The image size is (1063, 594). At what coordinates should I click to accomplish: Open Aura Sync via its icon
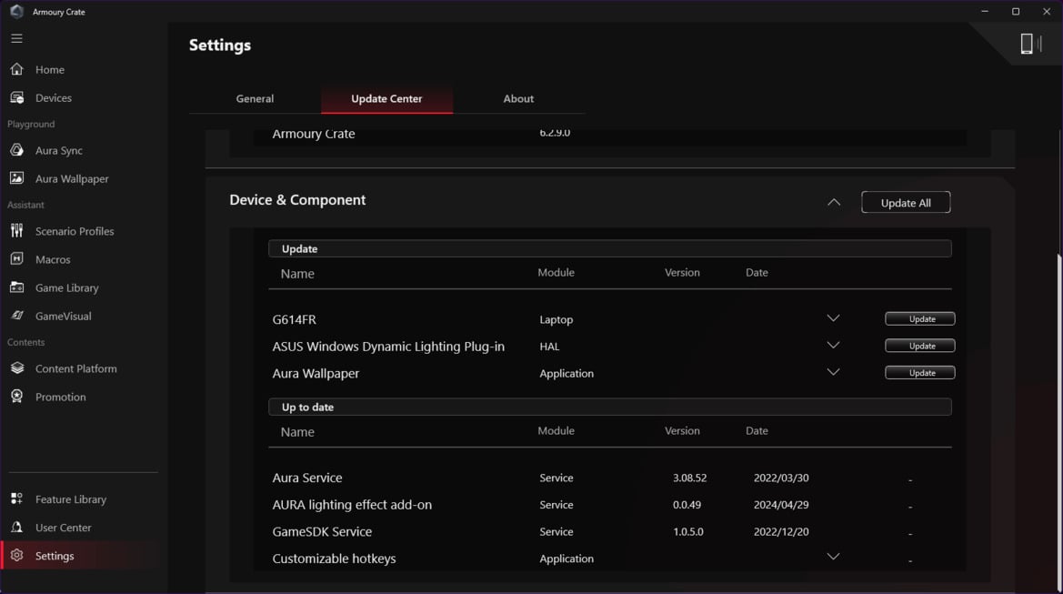coord(17,150)
